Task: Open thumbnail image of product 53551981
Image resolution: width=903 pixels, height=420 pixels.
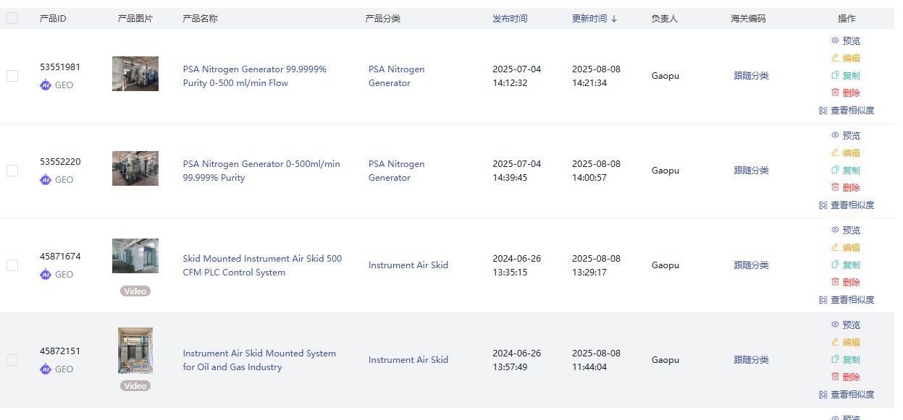Action: (135, 74)
